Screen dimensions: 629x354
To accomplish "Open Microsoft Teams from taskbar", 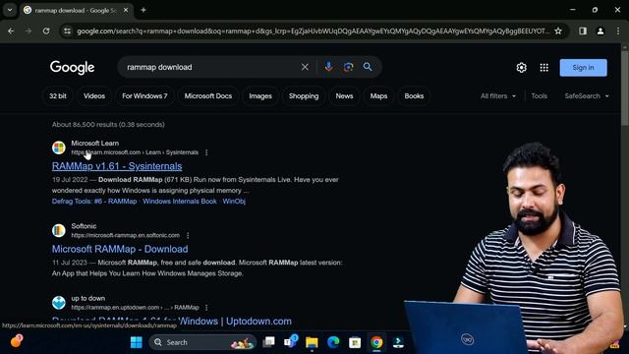I will (x=290, y=341).
